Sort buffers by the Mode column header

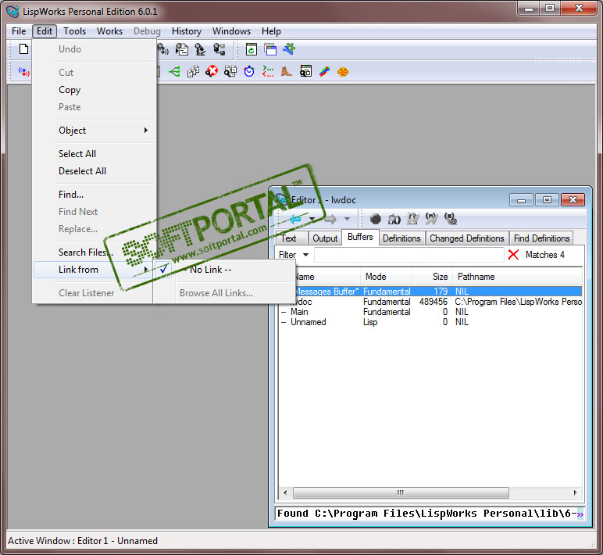pos(387,277)
